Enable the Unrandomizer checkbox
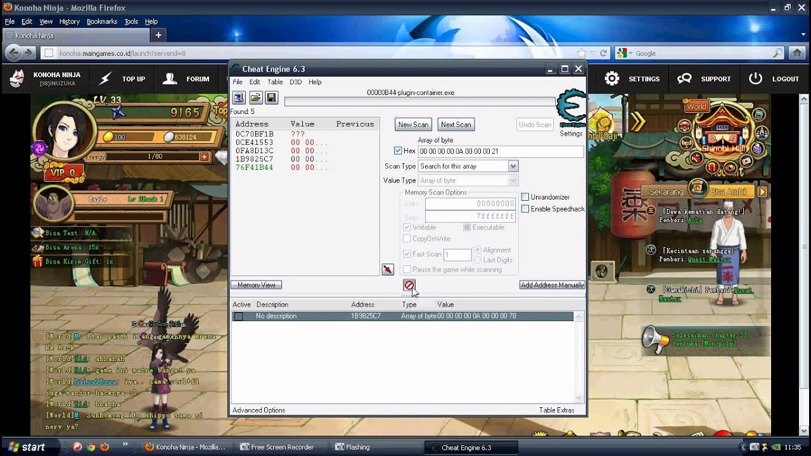This screenshot has width=811, height=456. coord(525,197)
